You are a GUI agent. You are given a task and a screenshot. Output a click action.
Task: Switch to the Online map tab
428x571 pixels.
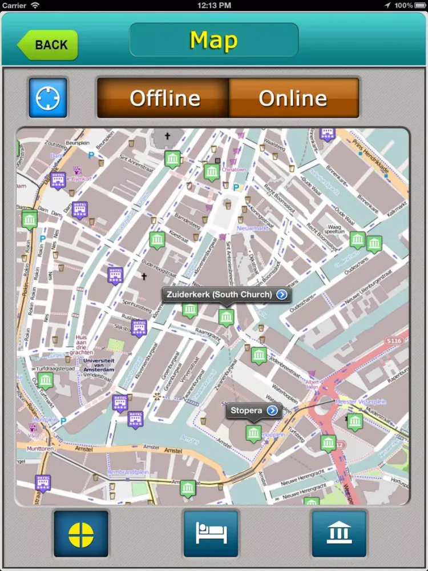tap(294, 98)
